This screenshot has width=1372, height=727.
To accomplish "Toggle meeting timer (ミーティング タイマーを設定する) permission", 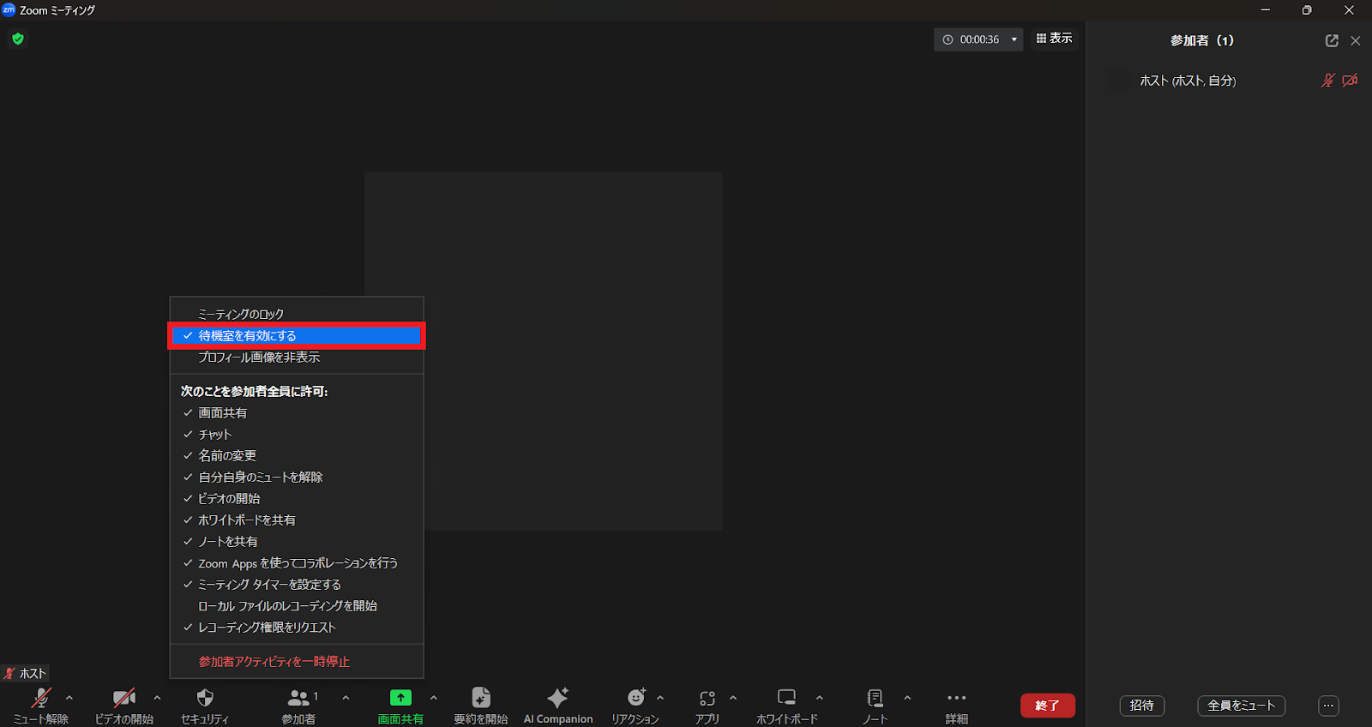I will (x=297, y=585).
